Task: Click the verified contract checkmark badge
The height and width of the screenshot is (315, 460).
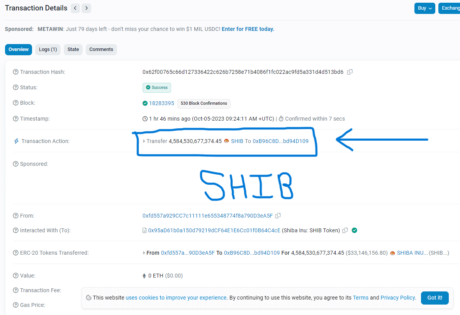Action: [x=354, y=230]
